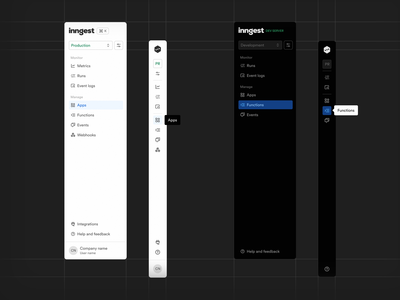Select the highlighted Apps grid icon

[x=158, y=120]
